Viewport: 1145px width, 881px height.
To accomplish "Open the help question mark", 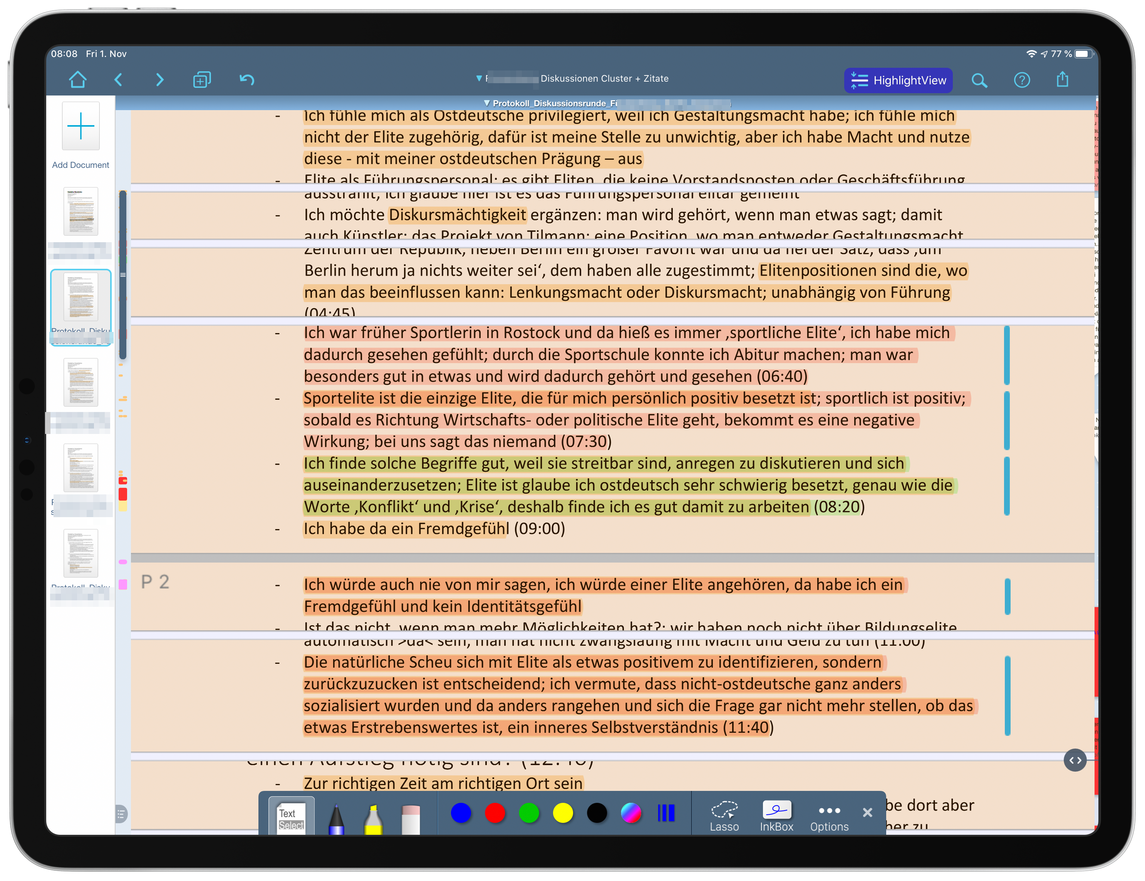I will coord(1022,80).
